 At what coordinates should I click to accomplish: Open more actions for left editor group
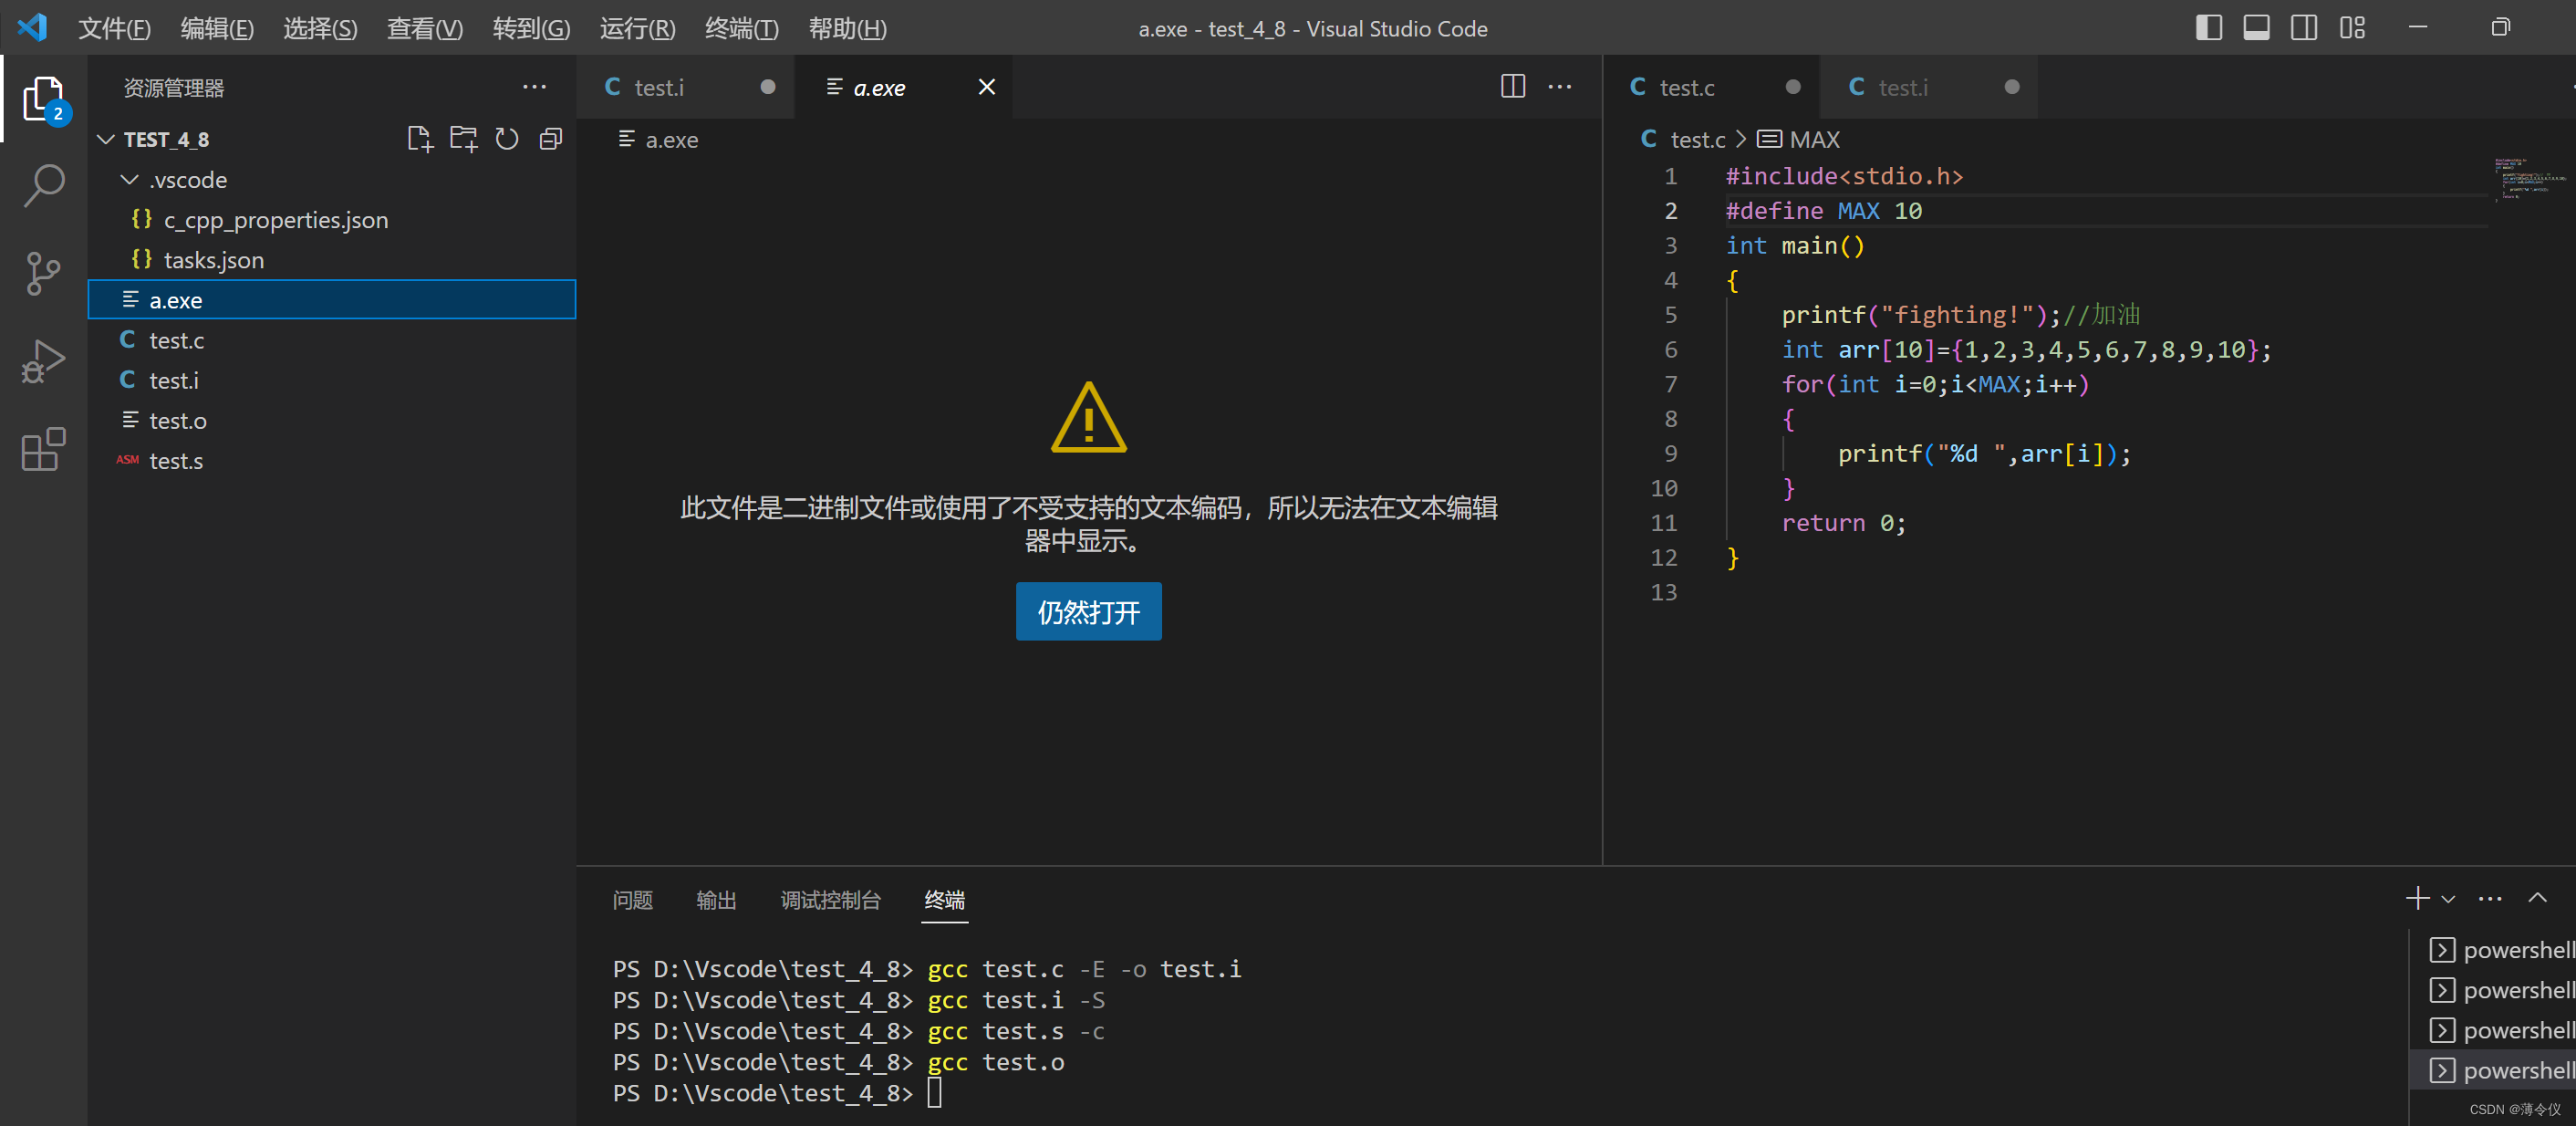coord(1560,87)
